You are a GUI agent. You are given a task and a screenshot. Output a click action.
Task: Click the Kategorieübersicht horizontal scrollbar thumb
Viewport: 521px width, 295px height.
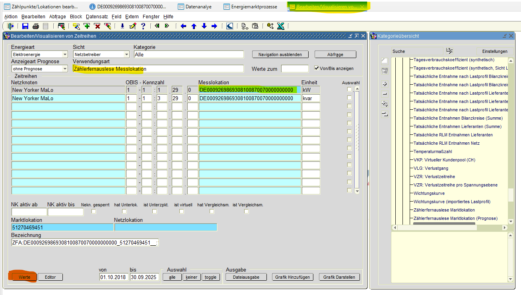tap(444, 224)
